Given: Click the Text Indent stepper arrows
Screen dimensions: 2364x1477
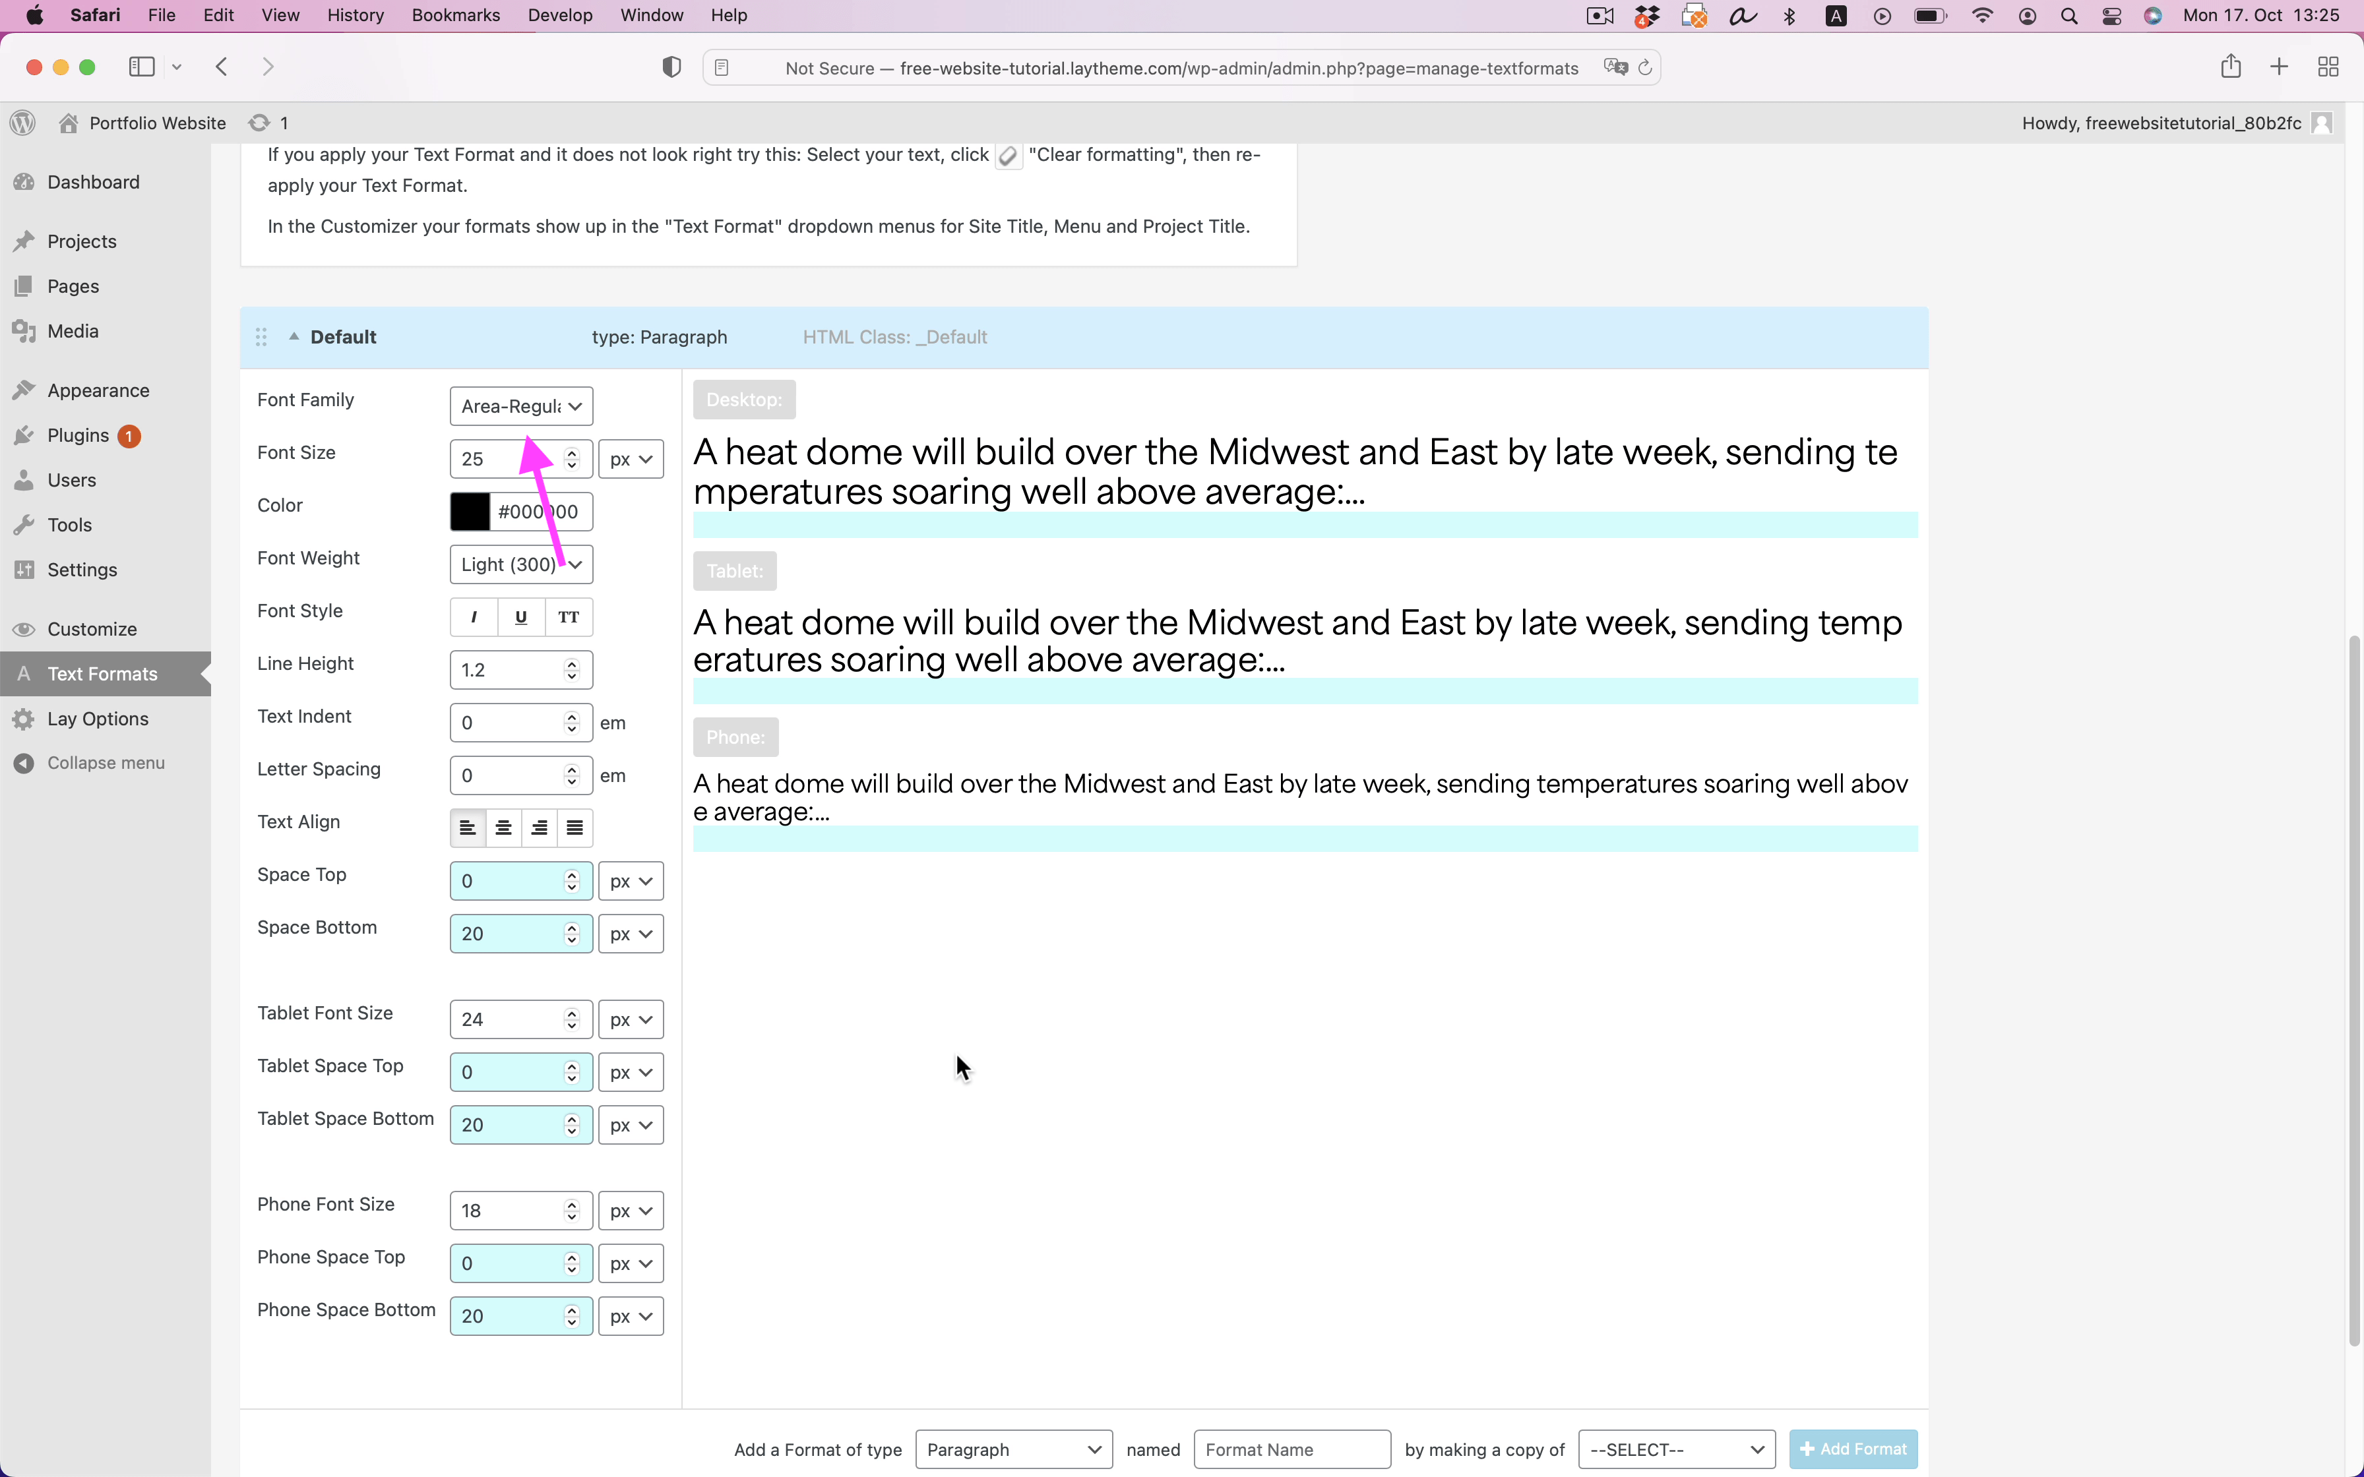Looking at the screenshot, I should tap(573, 723).
